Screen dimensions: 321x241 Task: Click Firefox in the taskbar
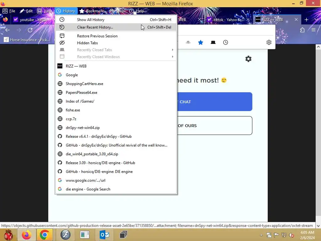point(27,235)
